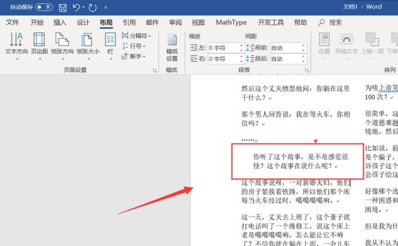Screen dimensions: 398x246
Task: Open the Undo history dropdown arrow
Action: coord(84,7)
